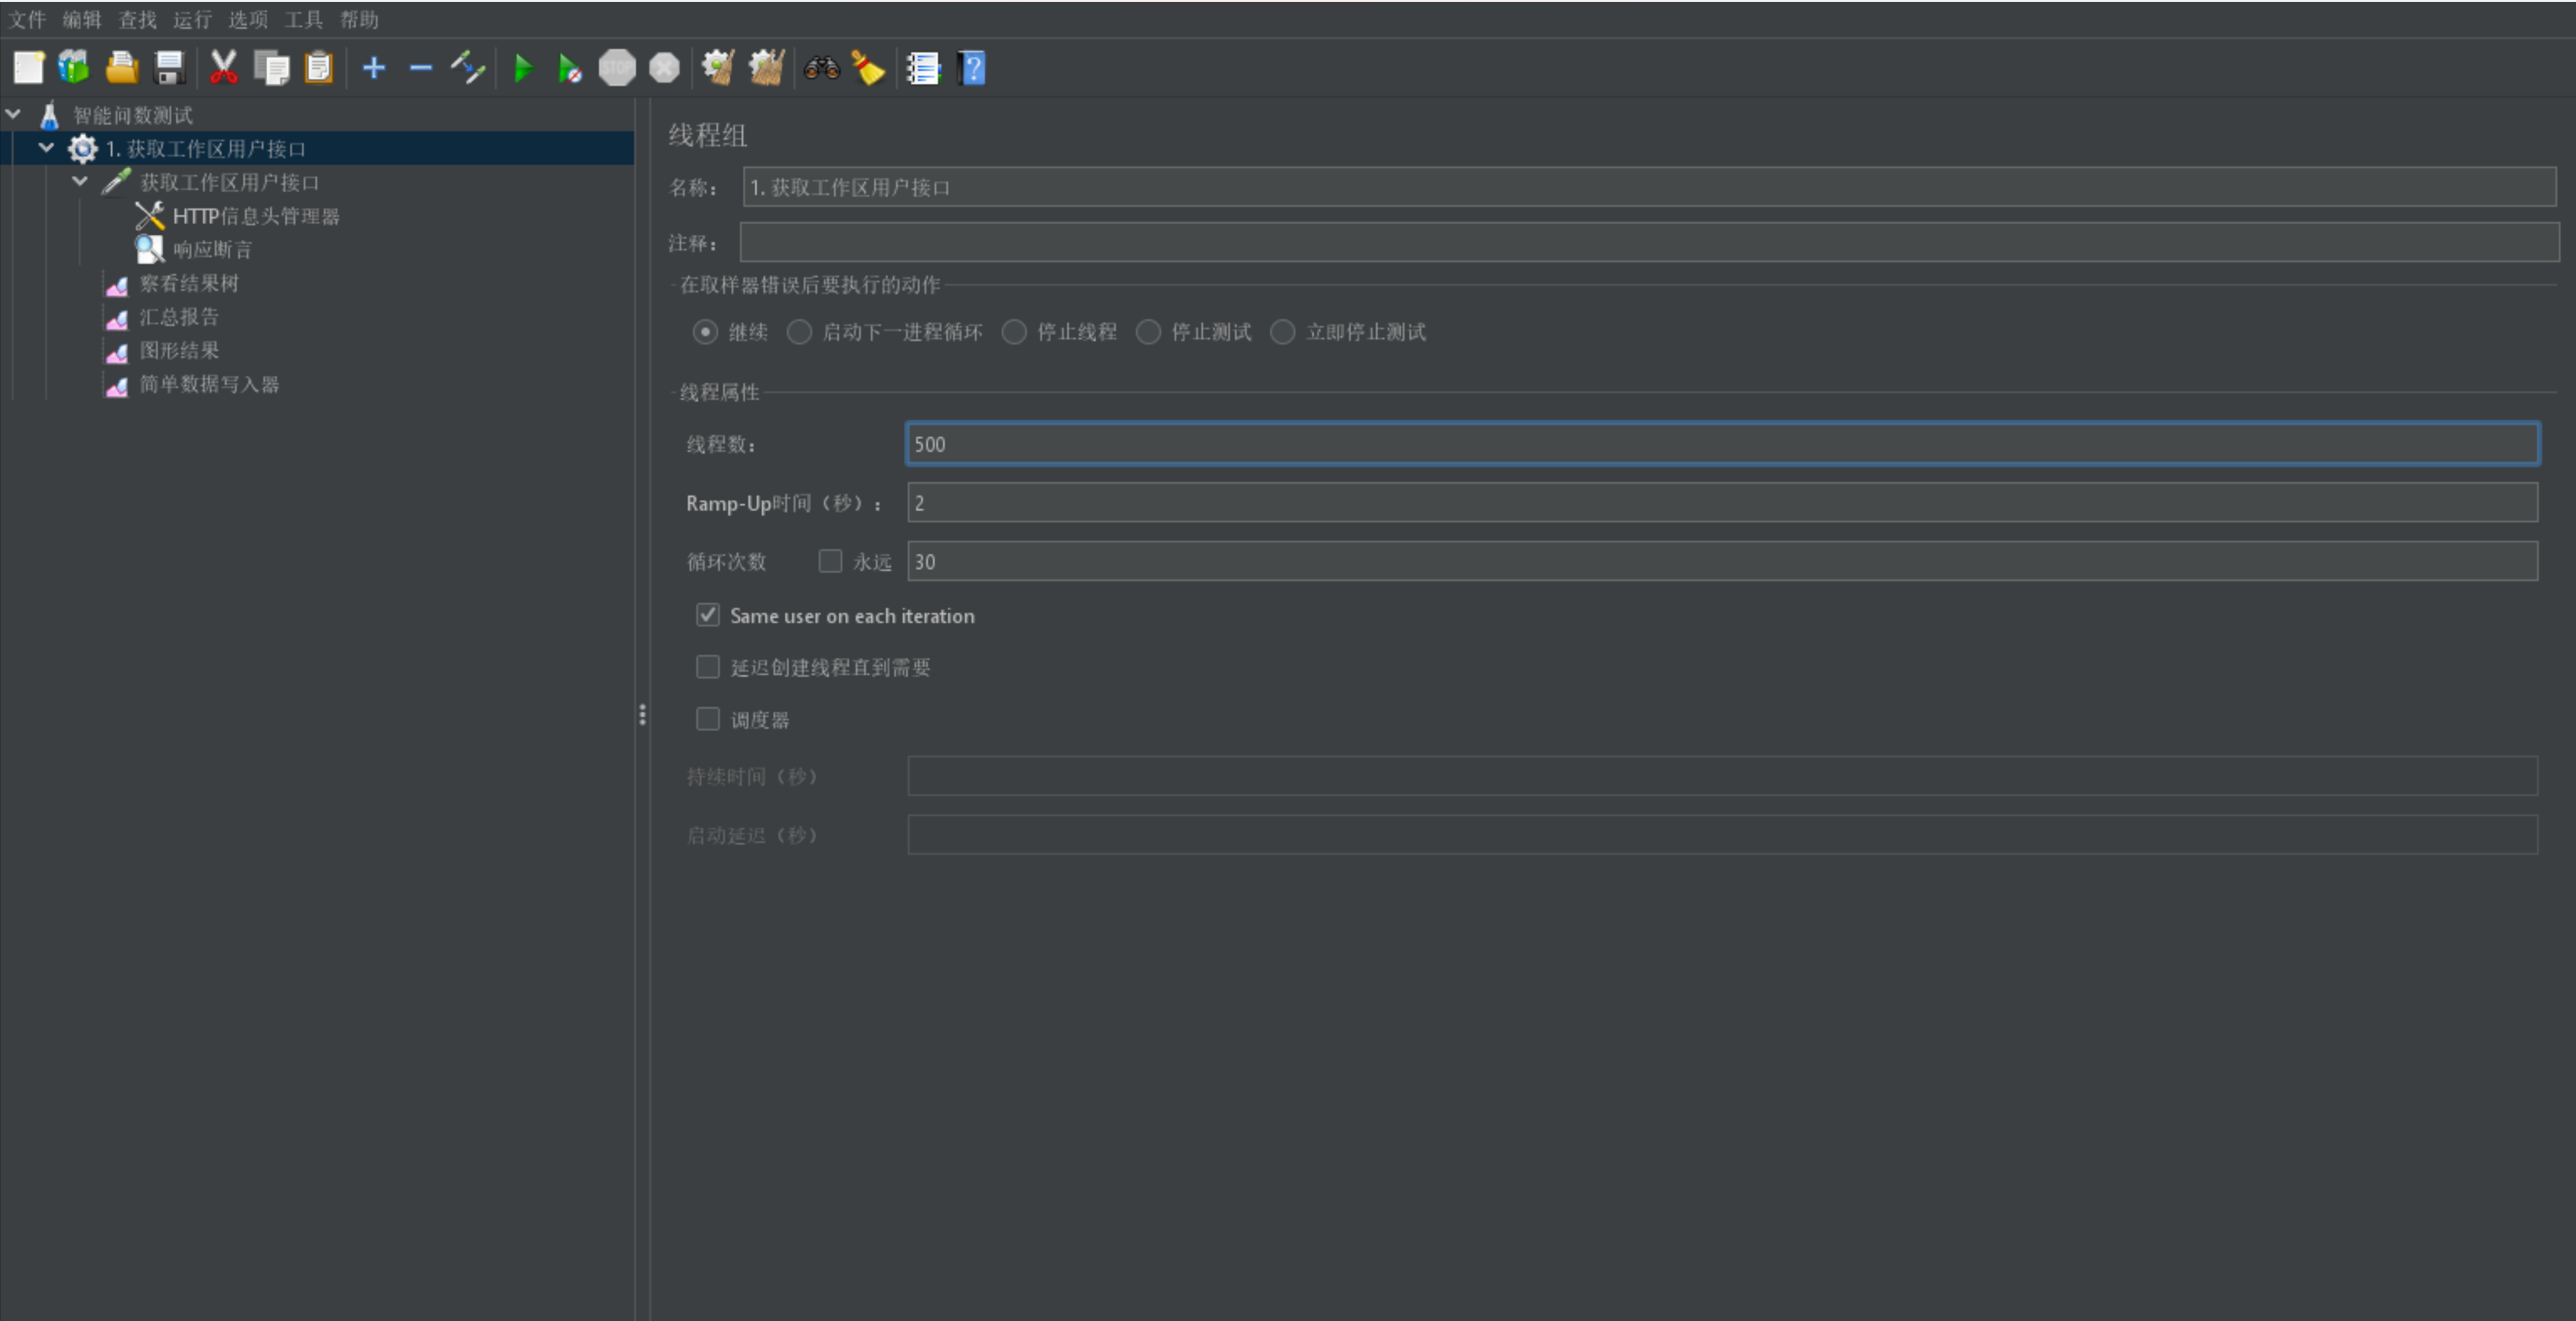
Task: Click the 名称 name input field
Action: point(1649,187)
